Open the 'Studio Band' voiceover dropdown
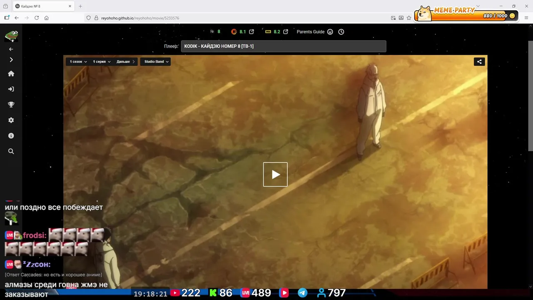The height and width of the screenshot is (300, 533). (x=156, y=62)
